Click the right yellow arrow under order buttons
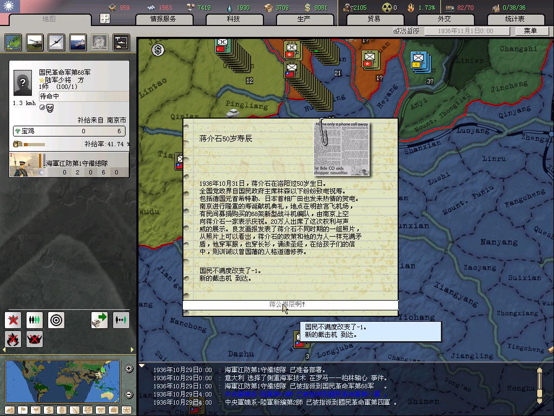 pos(132,350)
